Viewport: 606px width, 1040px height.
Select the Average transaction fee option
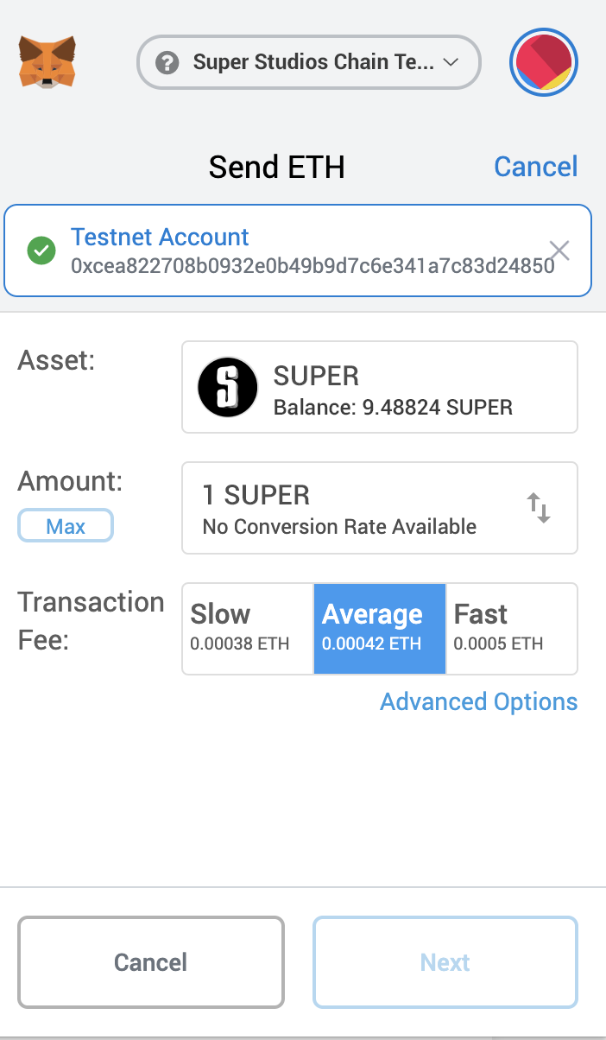tap(379, 628)
